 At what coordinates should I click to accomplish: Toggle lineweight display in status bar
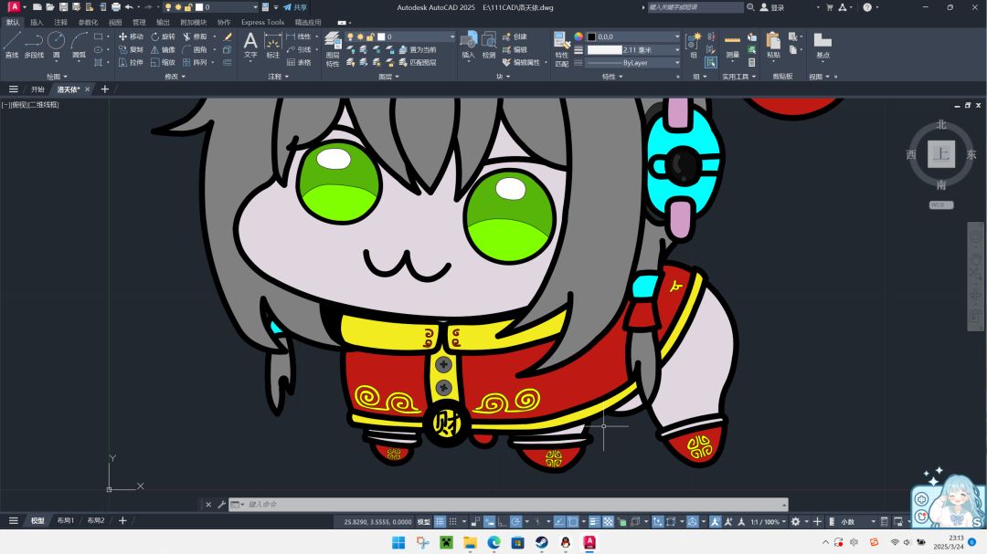coord(594,521)
